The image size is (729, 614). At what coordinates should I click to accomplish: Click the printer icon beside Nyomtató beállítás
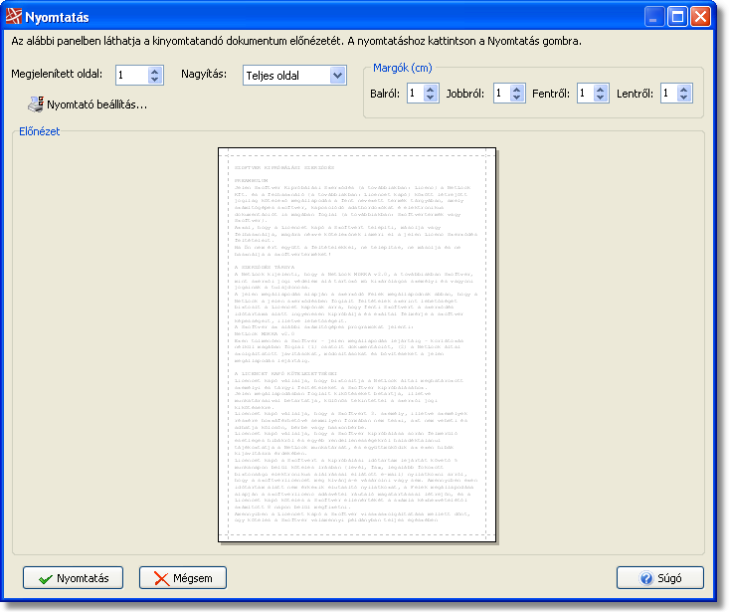[36, 104]
